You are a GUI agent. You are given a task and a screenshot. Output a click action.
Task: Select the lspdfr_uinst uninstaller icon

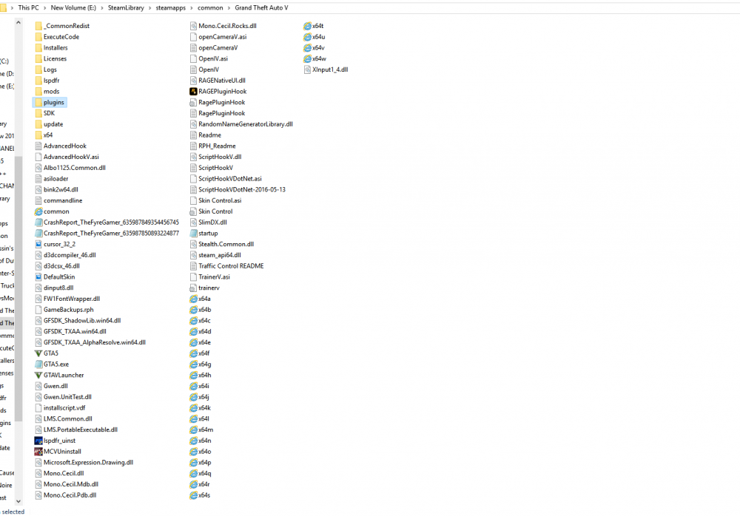coord(38,441)
